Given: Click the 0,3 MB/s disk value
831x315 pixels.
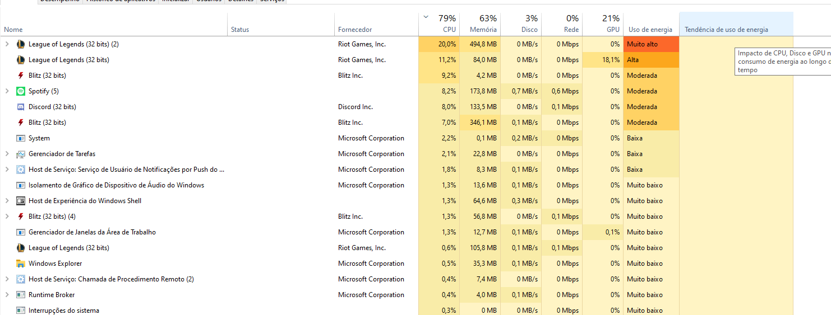Looking at the screenshot, I should [x=525, y=201].
